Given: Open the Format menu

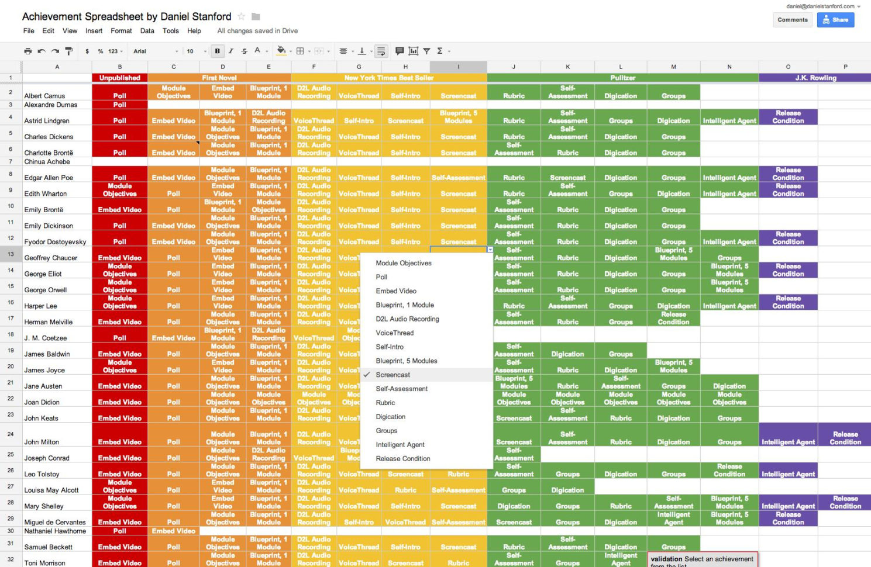Looking at the screenshot, I should 121,31.
